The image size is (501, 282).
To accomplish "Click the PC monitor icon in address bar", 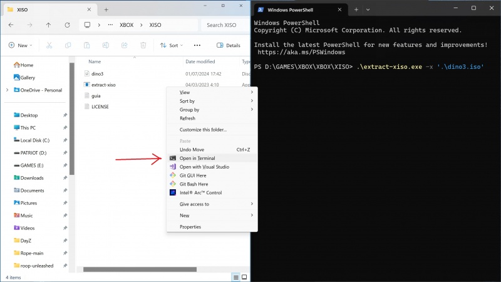I will point(87,25).
